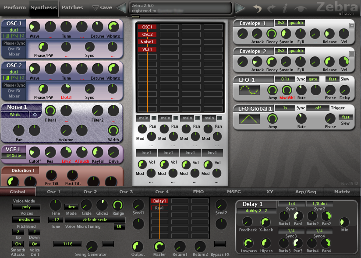Open the Matrix tab
Image resolution: width=361 pixels, height=258 pixels.
[x=342, y=192]
